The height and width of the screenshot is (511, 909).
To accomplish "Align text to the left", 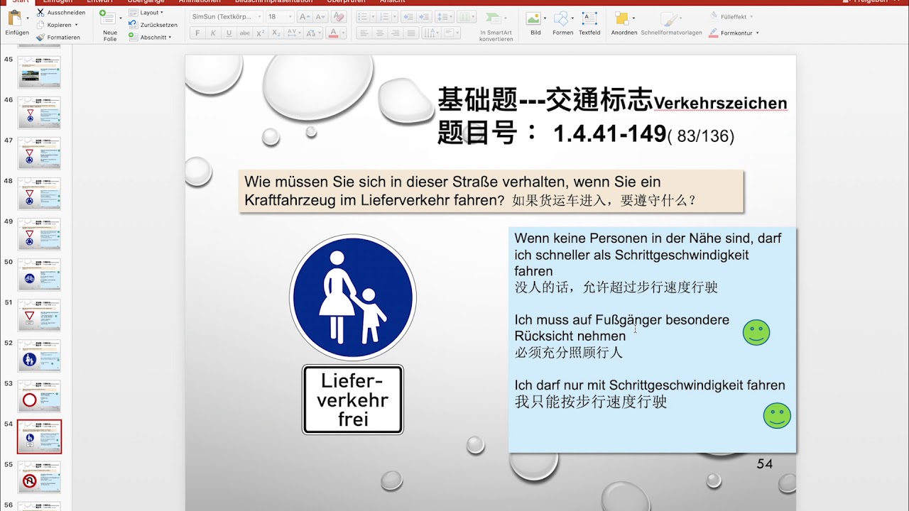I will (x=364, y=33).
